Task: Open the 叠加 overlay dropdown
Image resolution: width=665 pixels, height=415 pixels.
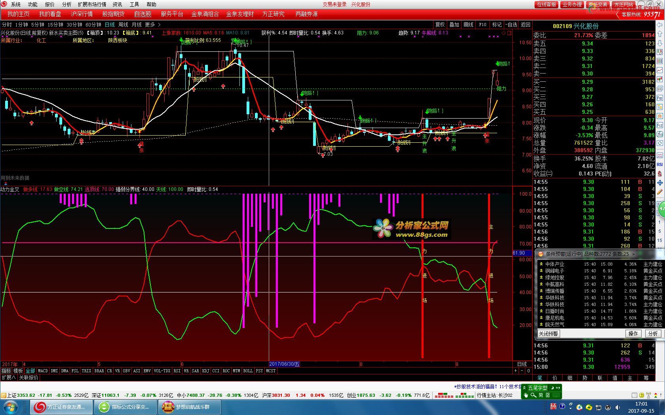Action: tap(454, 25)
